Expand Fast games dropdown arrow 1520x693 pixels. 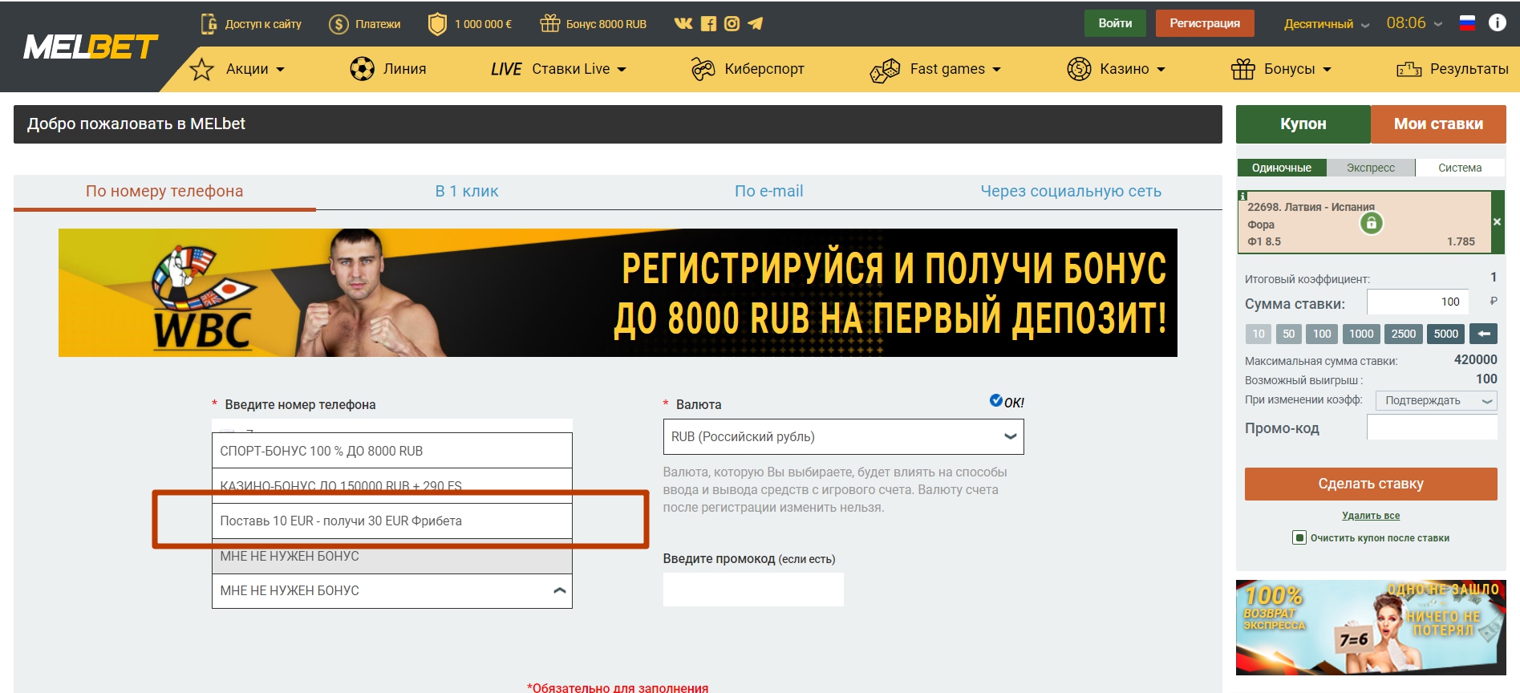click(996, 70)
